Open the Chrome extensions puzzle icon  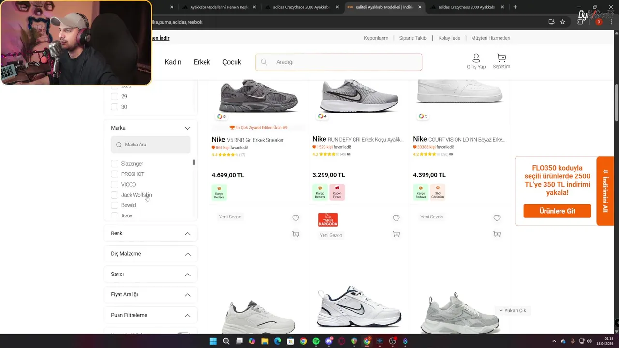(581, 22)
